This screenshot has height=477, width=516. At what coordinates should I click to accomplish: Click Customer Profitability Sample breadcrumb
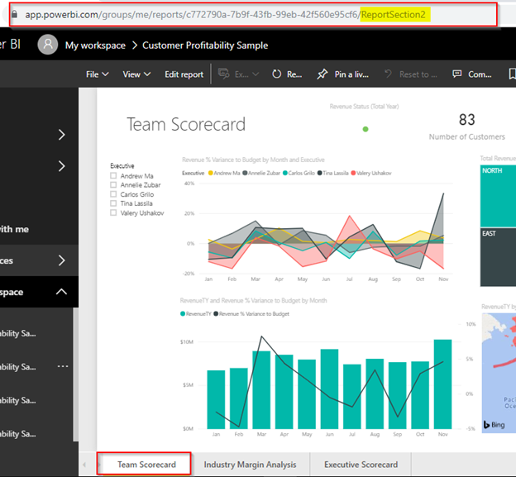coord(205,45)
